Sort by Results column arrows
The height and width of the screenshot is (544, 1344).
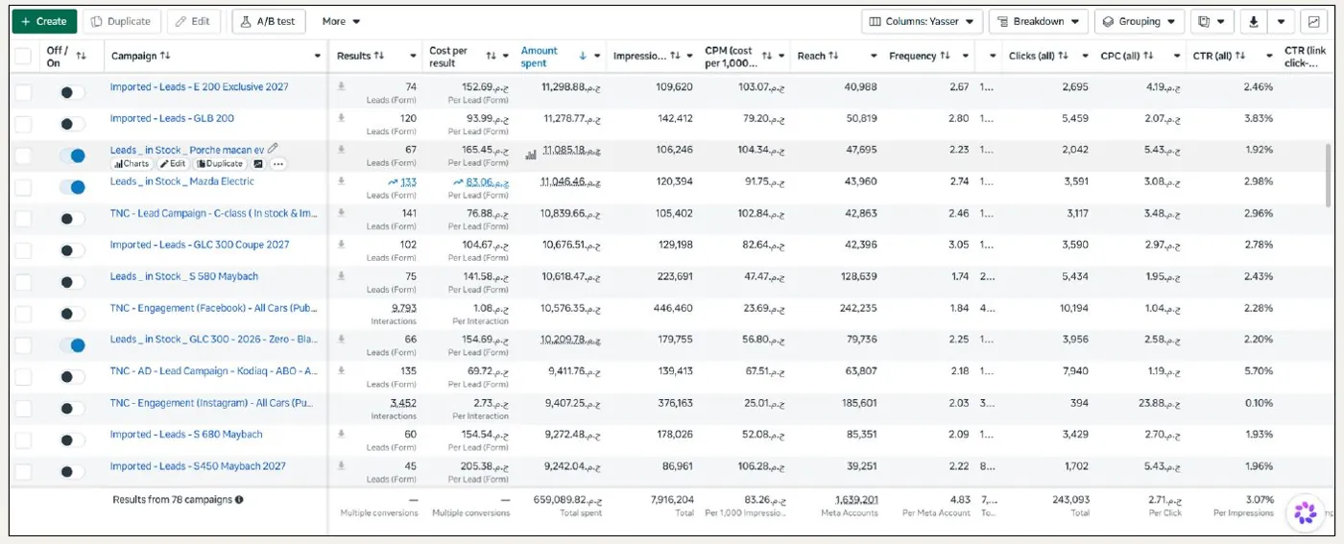[378, 56]
